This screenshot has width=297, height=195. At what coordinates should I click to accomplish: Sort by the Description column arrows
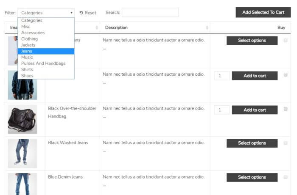point(207,28)
